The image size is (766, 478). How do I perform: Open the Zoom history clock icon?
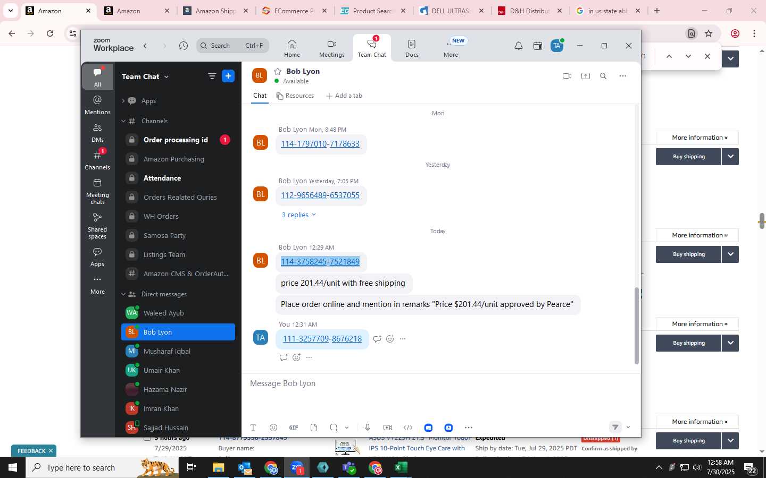(184, 46)
